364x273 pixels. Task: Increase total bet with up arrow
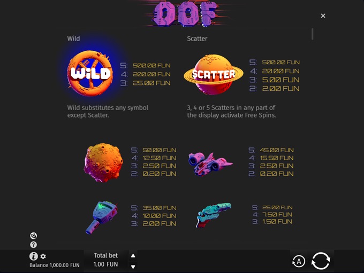(133, 255)
